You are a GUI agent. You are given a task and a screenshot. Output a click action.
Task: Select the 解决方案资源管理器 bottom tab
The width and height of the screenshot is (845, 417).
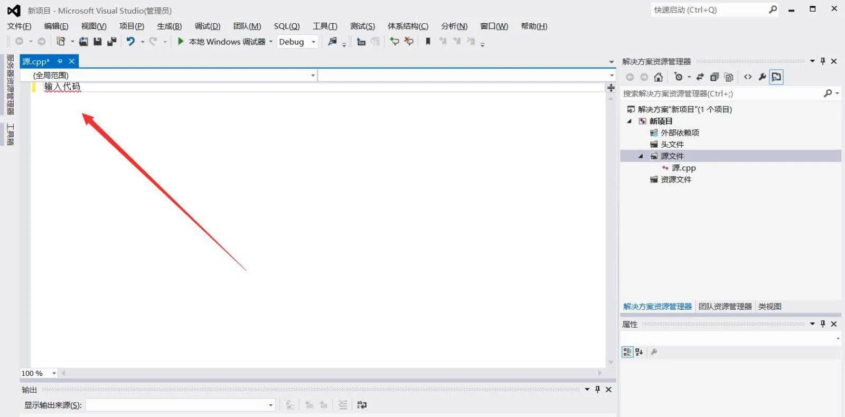pos(658,306)
